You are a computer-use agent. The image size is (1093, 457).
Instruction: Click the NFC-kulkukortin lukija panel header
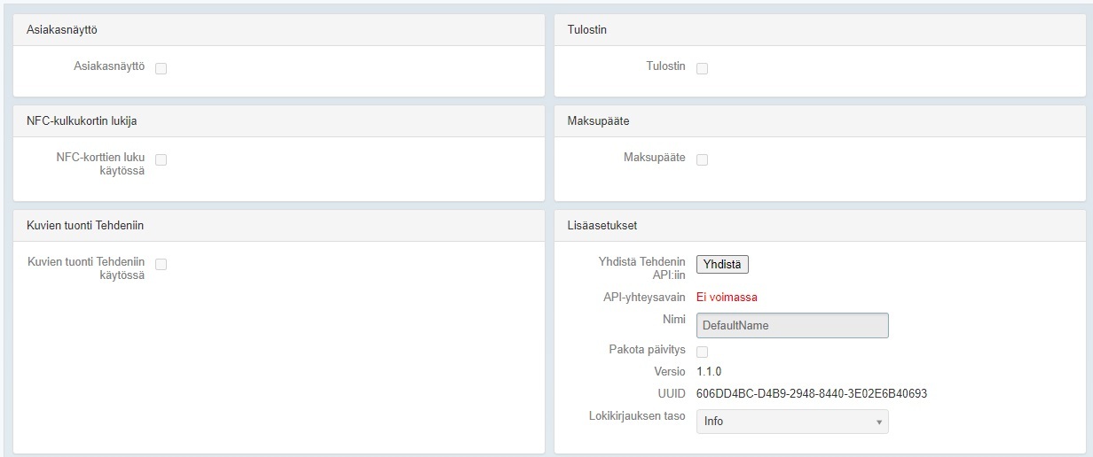click(82, 121)
